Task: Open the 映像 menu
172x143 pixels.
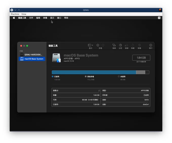Action: (x=45, y=18)
